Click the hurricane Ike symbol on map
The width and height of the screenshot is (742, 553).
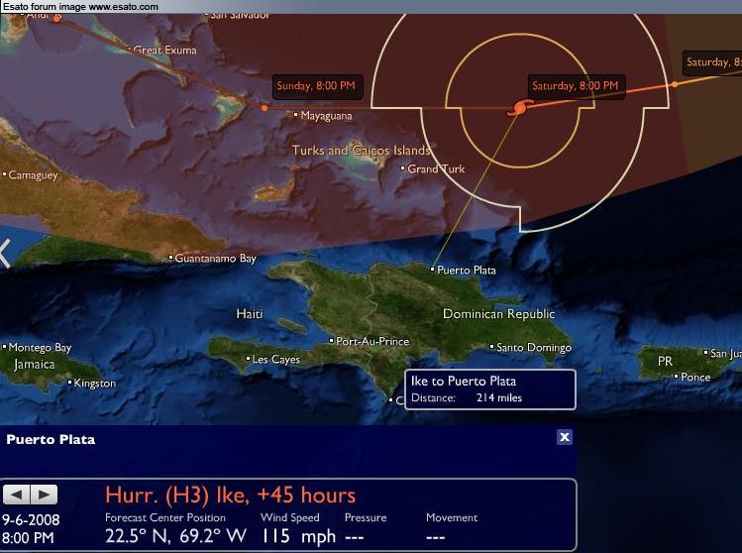pyautogui.click(x=518, y=109)
